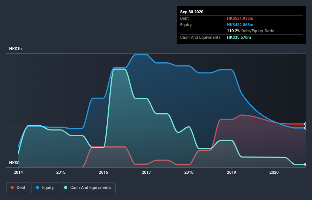
Task: Toggle the Debt series legend button
Action: click(x=18, y=188)
